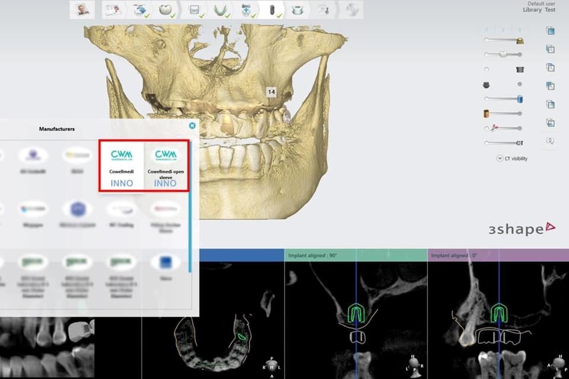The width and height of the screenshot is (569, 379).
Task: Open the surgical guide design step
Action: [x=299, y=9]
